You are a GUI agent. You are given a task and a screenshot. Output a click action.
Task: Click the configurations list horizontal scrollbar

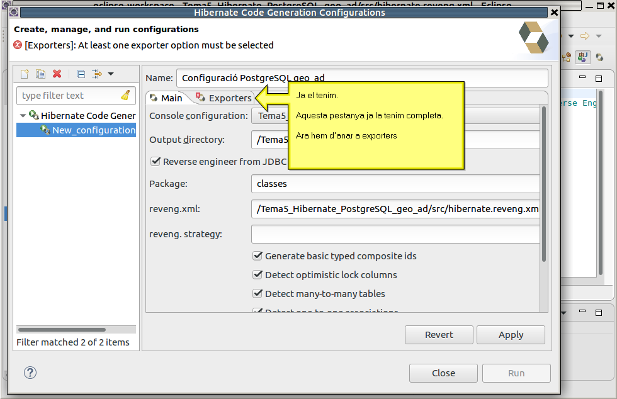point(62,330)
